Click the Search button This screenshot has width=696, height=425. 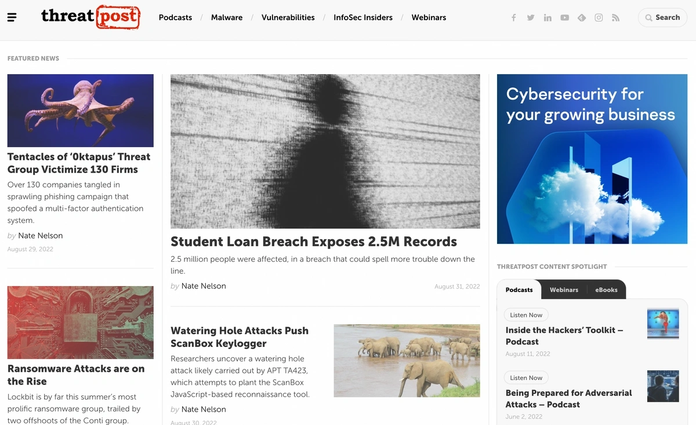[662, 17]
